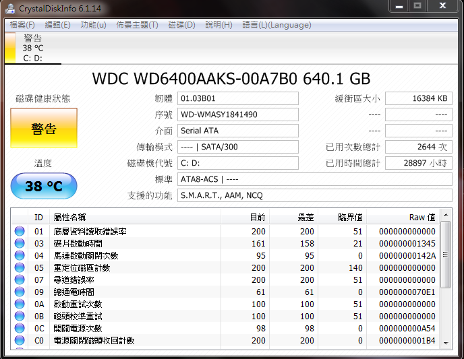Open the 編輯(E) menu
The image size is (464, 359).
pyautogui.click(x=58, y=25)
